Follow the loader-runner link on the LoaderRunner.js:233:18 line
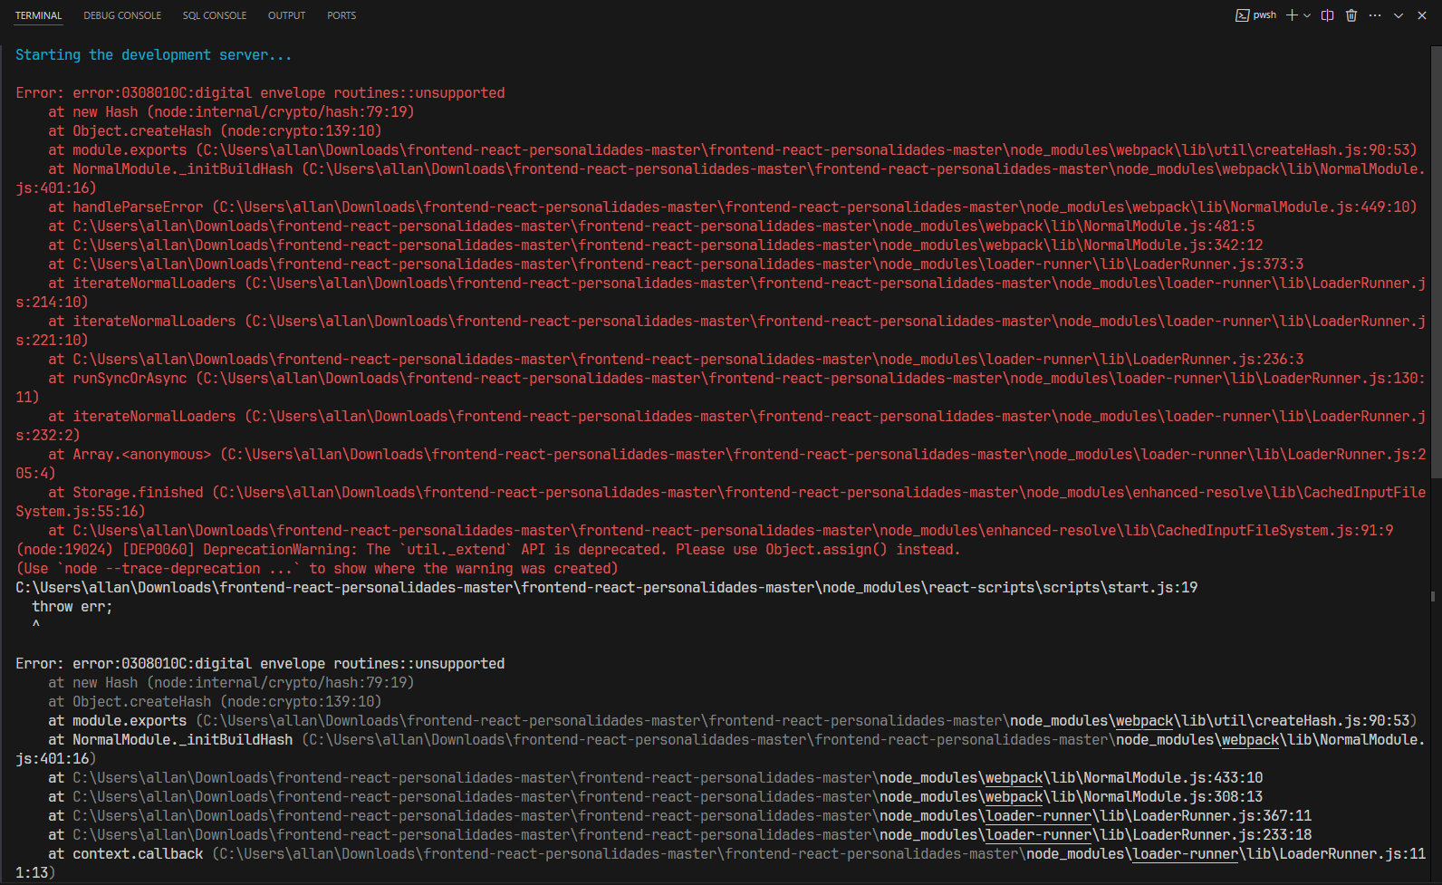This screenshot has height=885, width=1442. click(1038, 835)
